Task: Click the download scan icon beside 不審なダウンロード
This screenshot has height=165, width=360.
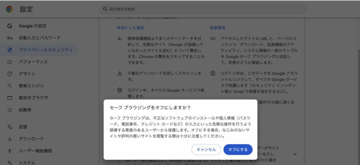Action: 120,74
